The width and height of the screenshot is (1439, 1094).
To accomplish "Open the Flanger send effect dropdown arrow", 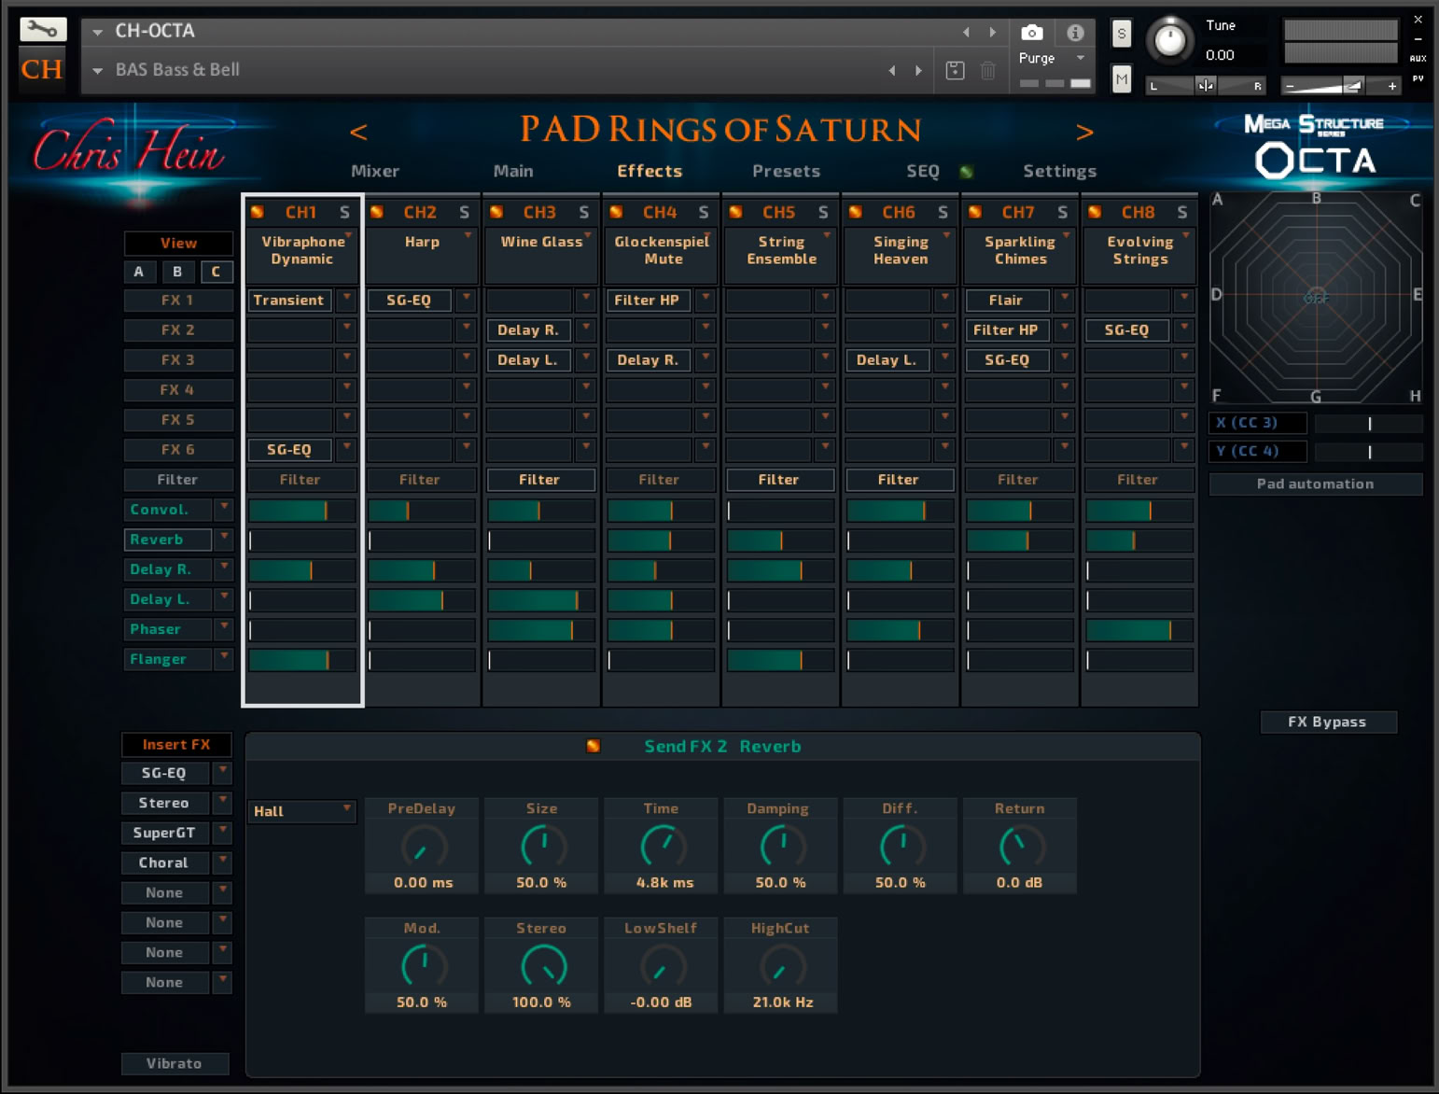I will tap(224, 658).
